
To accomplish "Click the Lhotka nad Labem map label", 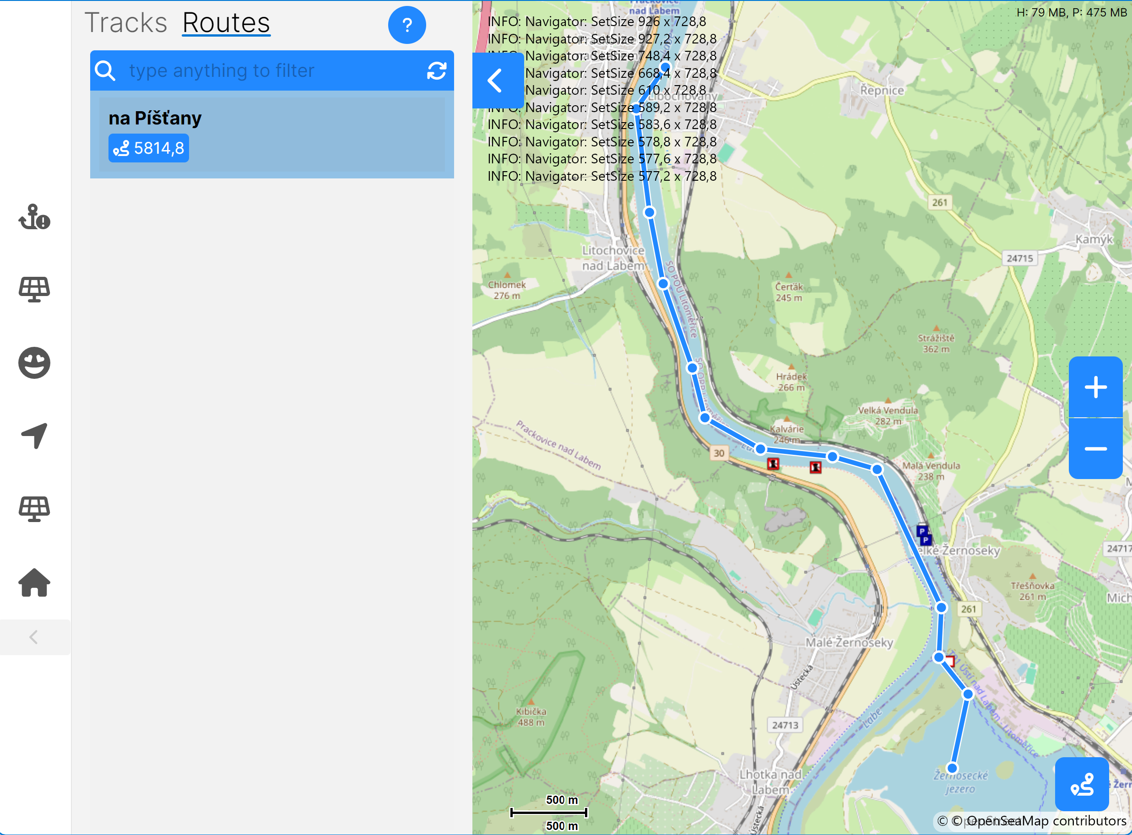I will (770, 781).
